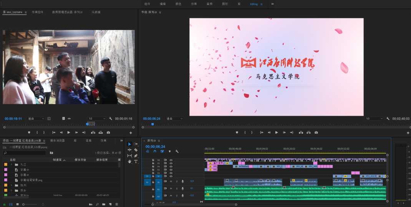Image resolution: width=411 pixels, height=207 pixels.
Task: Open 效果控件 tab in Source panel
Action: click(38, 12)
